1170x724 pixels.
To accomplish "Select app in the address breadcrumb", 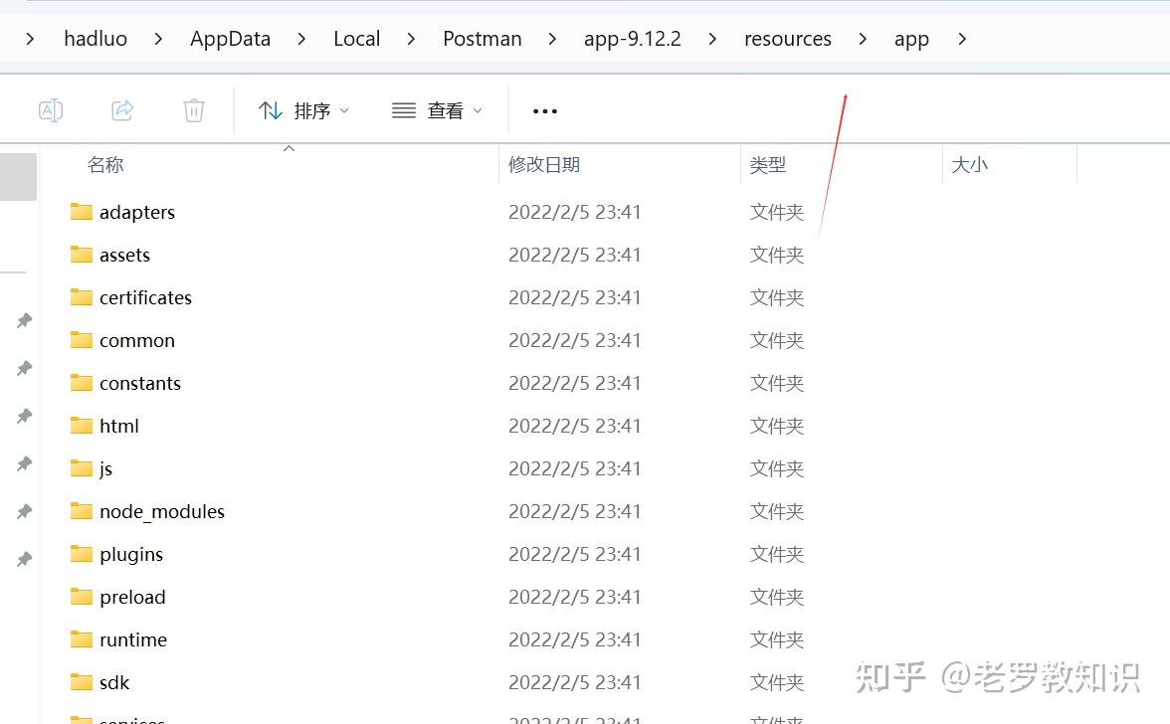I will [911, 39].
